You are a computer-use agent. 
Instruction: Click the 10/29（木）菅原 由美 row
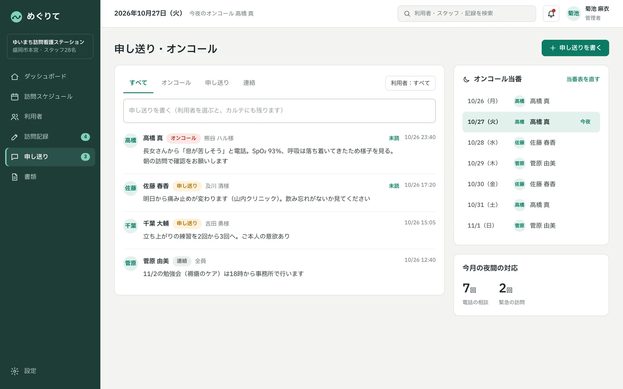click(531, 163)
